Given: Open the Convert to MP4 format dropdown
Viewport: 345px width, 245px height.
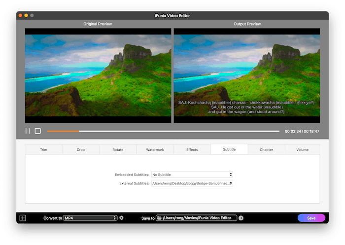Looking at the screenshot, I should (90, 218).
